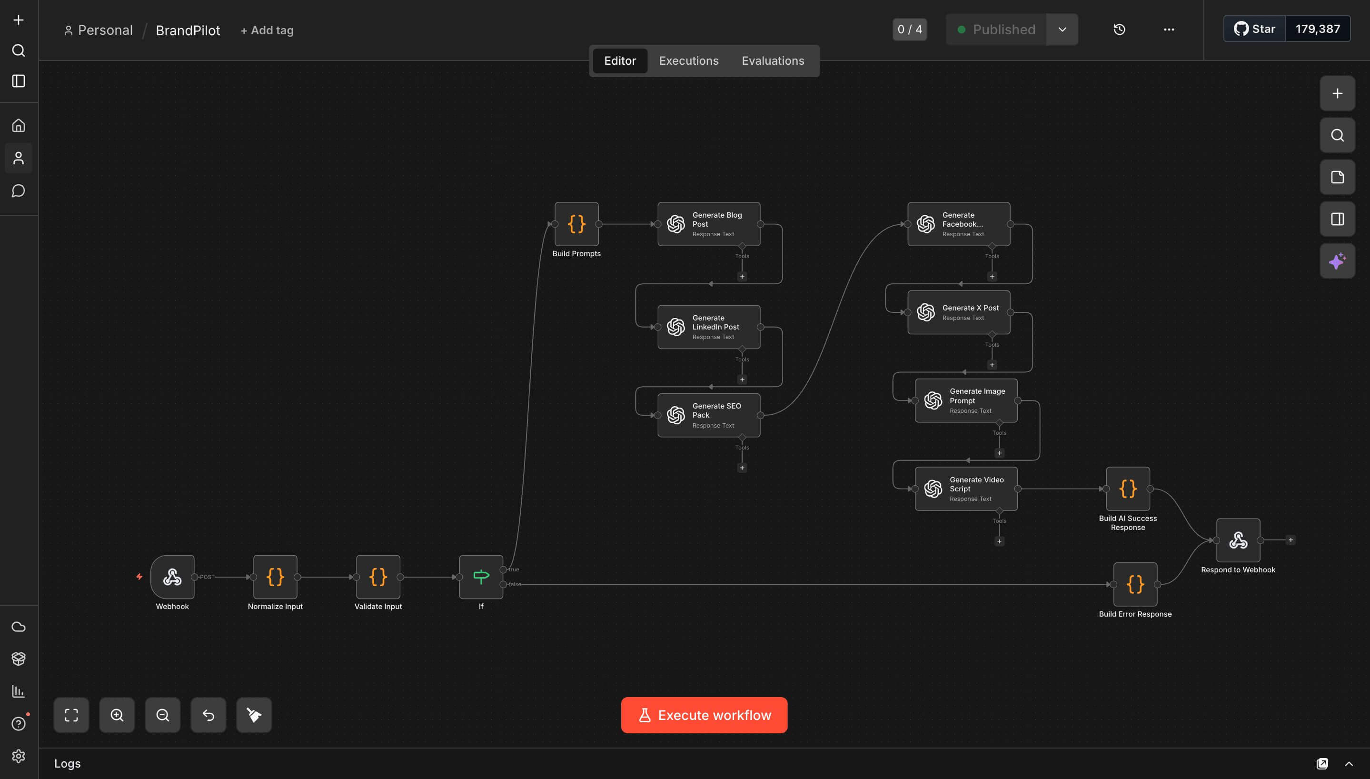Execute the workflow
The width and height of the screenshot is (1370, 779).
[704, 715]
